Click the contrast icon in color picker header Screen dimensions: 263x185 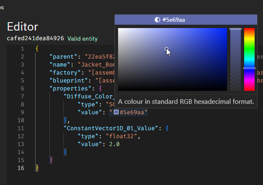coord(157,20)
